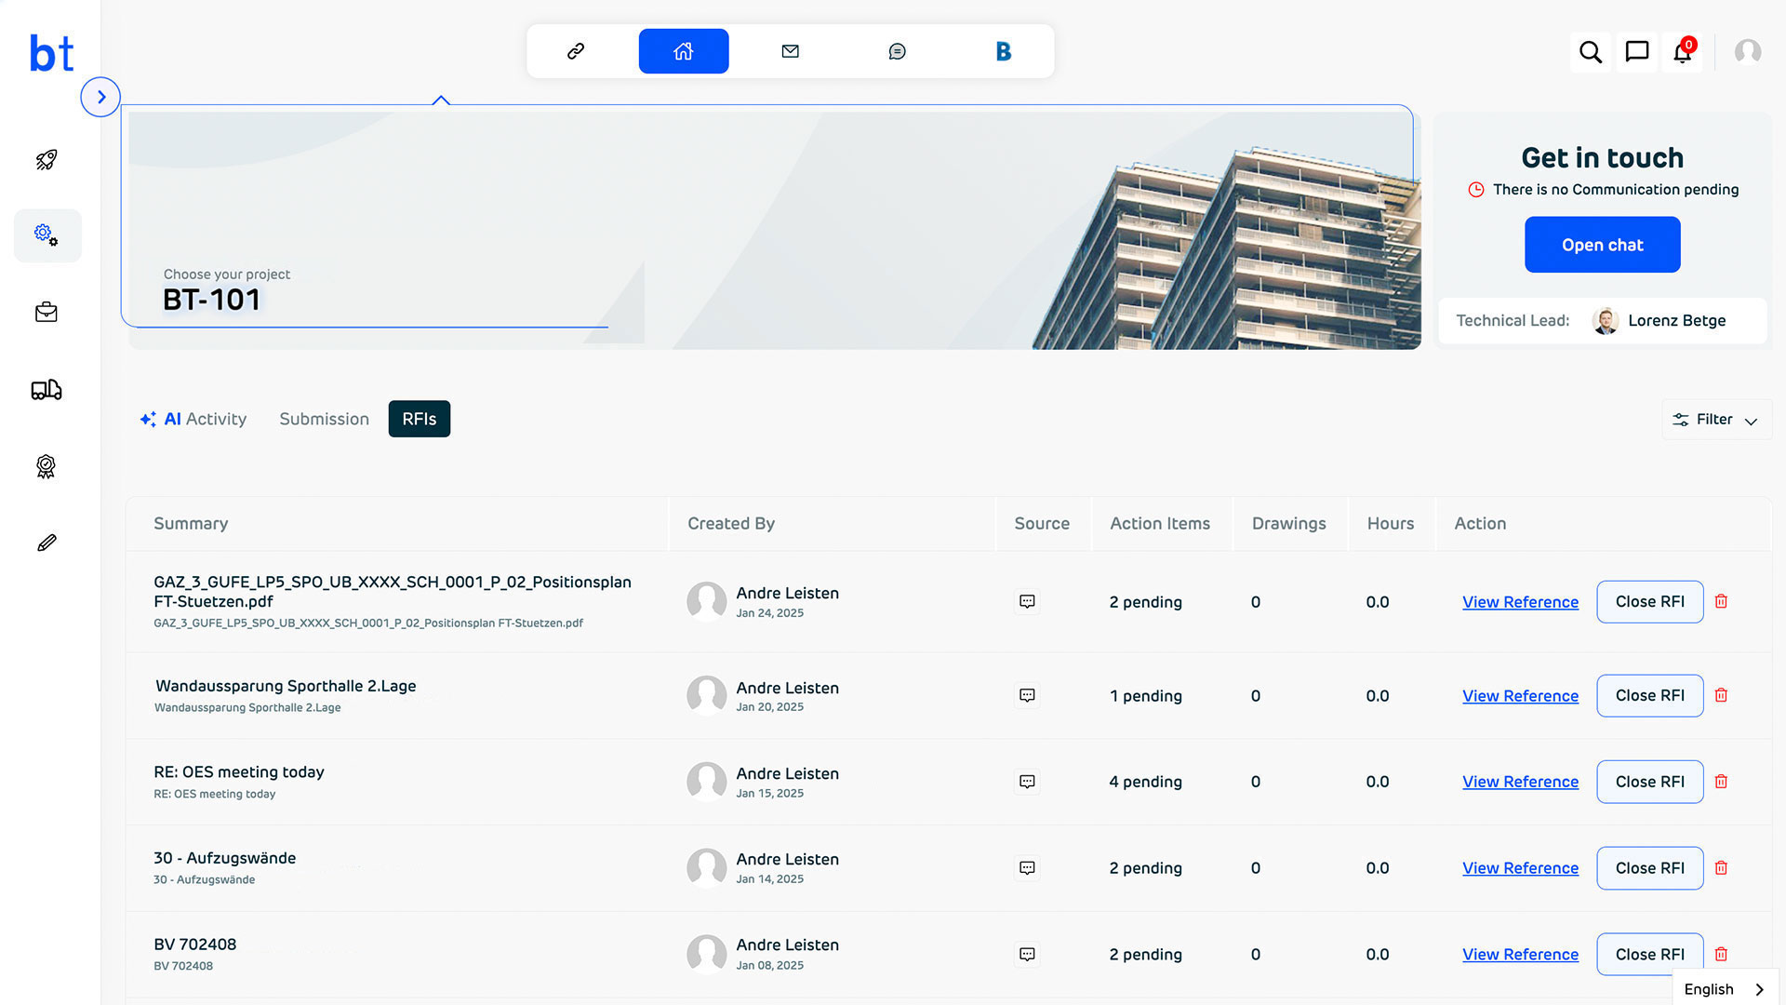Open the delivery truck sidebar icon
The image size is (1786, 1005).
point(47,390)
